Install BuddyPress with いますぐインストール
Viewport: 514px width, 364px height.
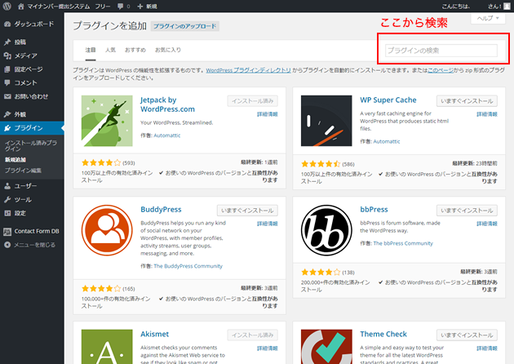(x=247, y=211)
